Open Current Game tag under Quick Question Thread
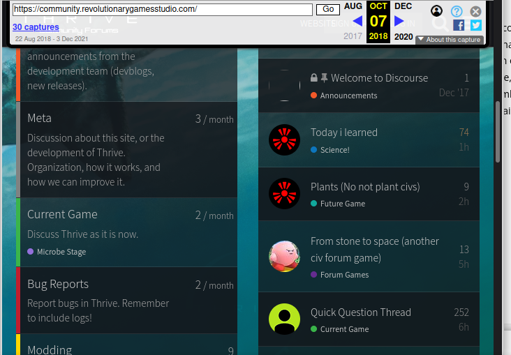 (344, 329)
